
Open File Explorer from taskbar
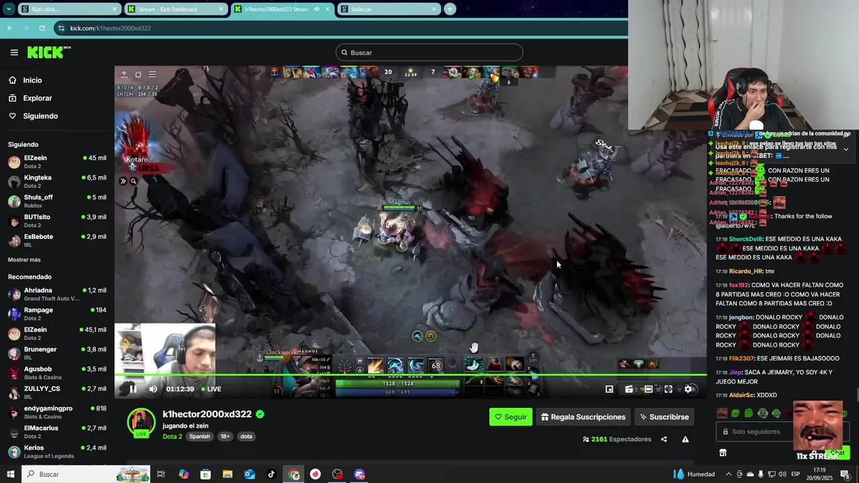coord(228,474)
